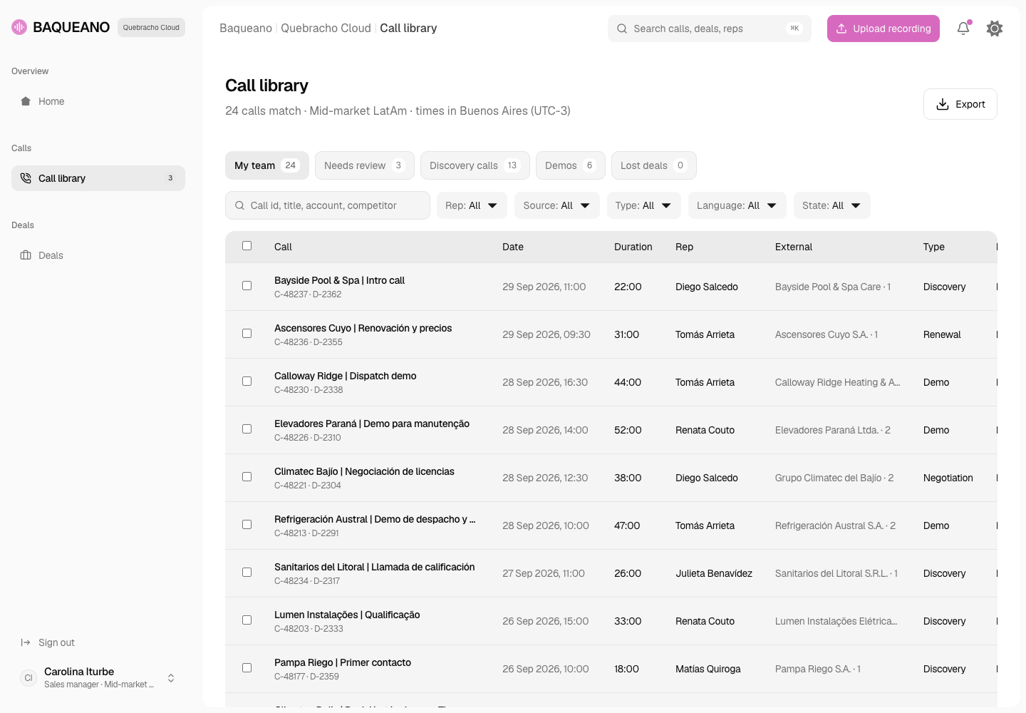Image resolution: width=1026 pixels, height=713 pixels.
Task: Open the Rep: All filter dropdown
Action: 472,205
